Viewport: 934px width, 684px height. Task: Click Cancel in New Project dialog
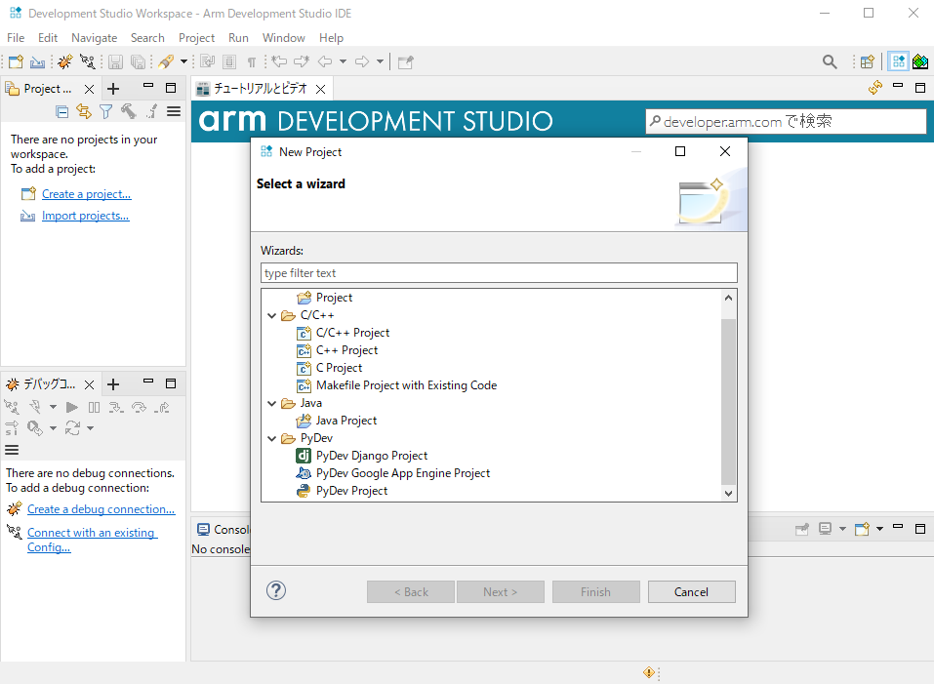pos(692,592)
